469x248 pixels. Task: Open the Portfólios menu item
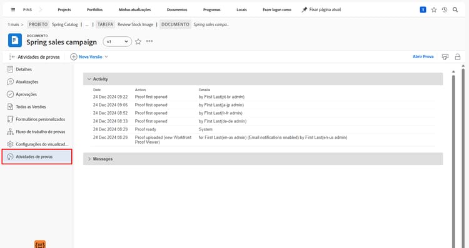pyautogui.click(x=94, y=9)
